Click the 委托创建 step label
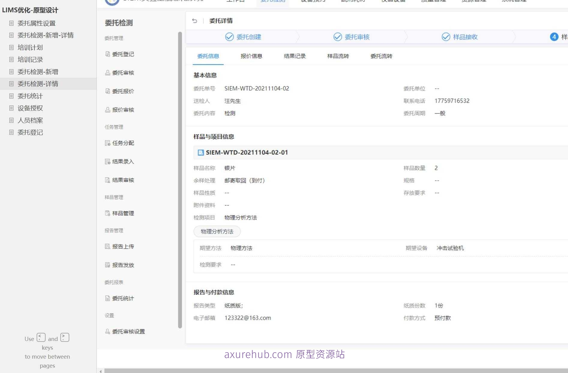Image resolution: width=568 pixels, height=373 pixels. (x=249, y=37)
